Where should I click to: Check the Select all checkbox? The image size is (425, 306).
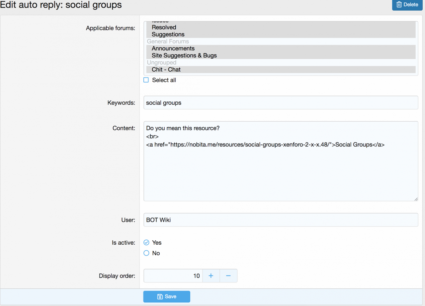[146, 80]
